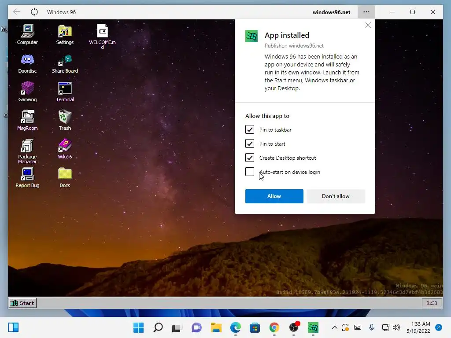Open the Computer desktop icon
Screen dimensions: 451x338
point(27,34)
